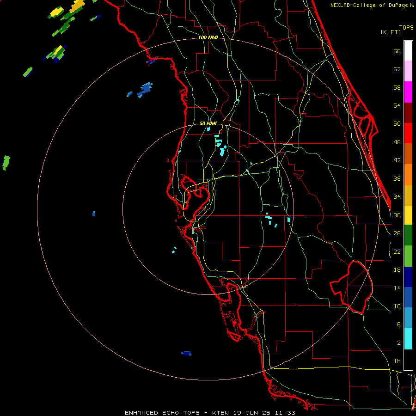This screenshot has width=416, height=416.
Task: Pick the dark maroon legend color band
Action: pyautogui.click(x=408, y=112)
